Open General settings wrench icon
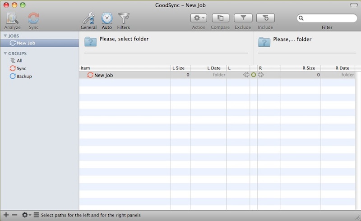Screen dimensions: 361x221 [88, 18]
